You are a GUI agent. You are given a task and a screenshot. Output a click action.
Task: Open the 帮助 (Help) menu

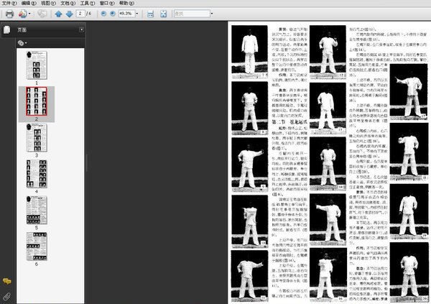pyautogui.click(x=126, y=4)
